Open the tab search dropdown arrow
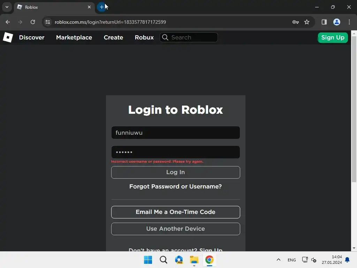The height and width of the screenshot is (268, 357). click(7, 7)
